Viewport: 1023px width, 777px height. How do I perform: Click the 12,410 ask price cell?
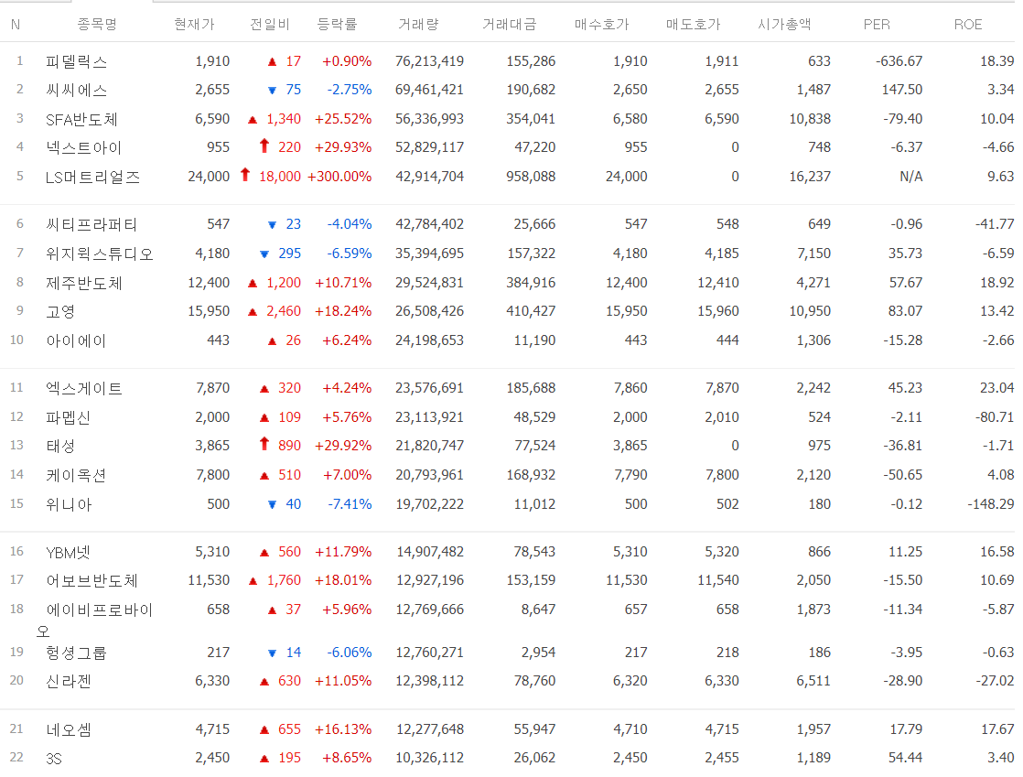(717, 283)
